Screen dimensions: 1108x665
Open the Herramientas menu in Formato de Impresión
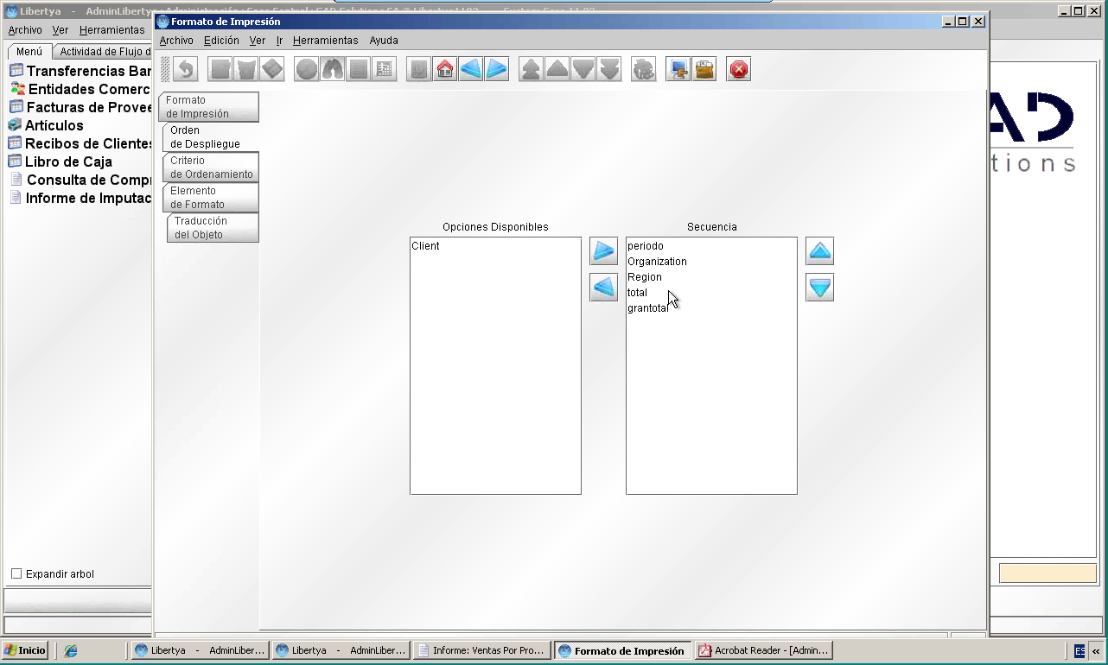click(325, 41)
